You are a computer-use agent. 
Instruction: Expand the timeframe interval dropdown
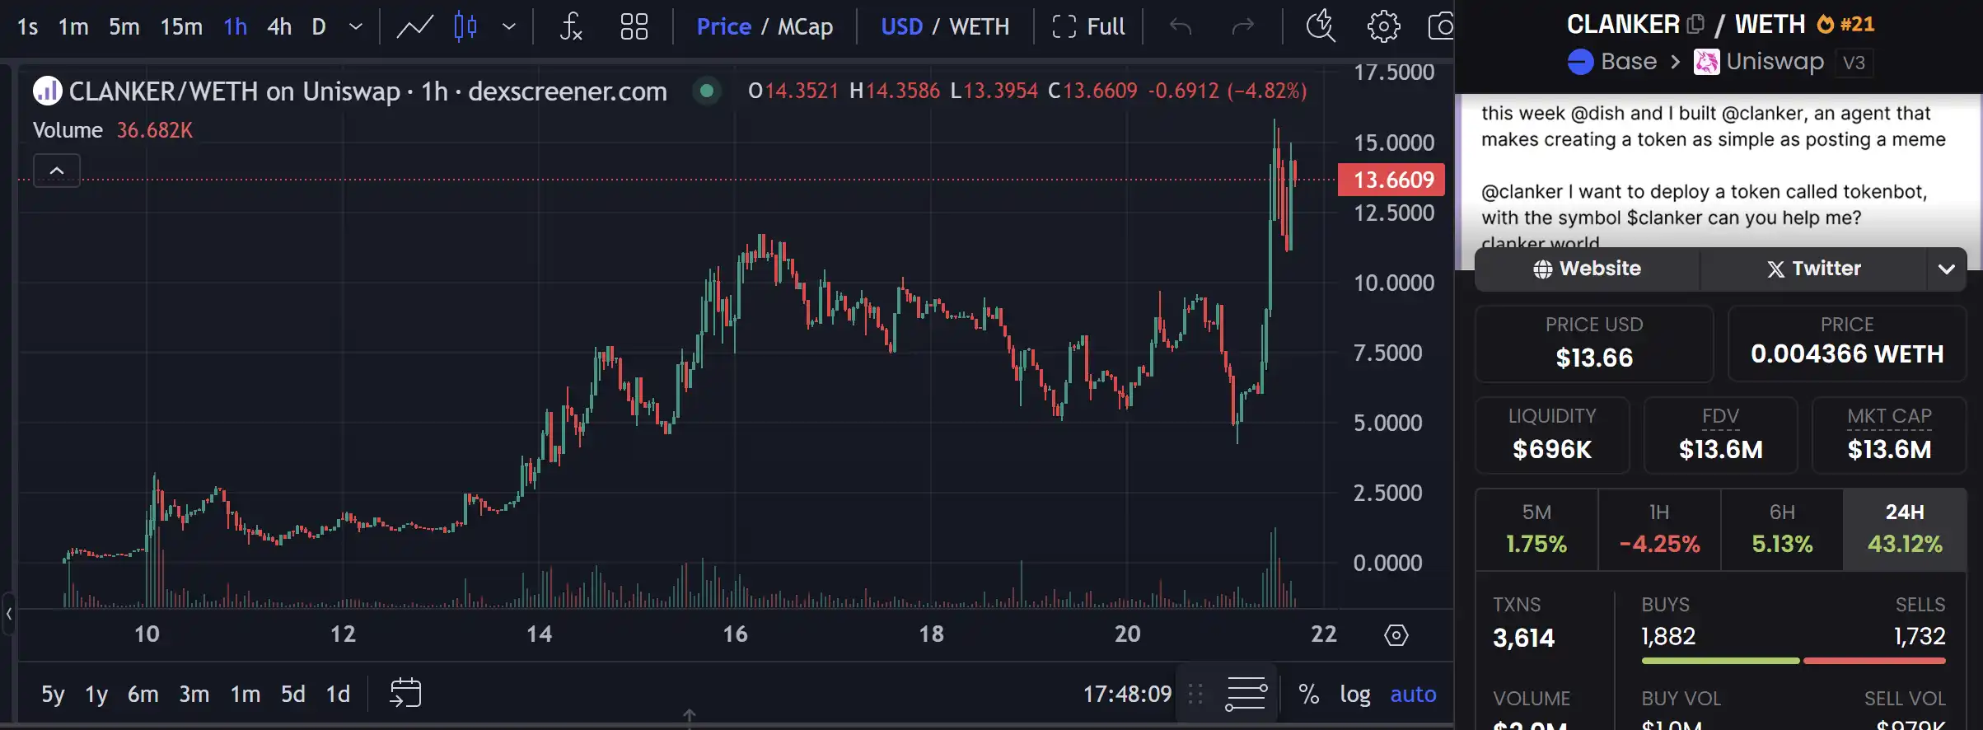(x=356, y=26)
